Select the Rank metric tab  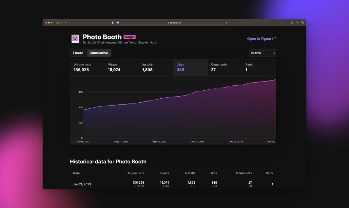(259, 67)
